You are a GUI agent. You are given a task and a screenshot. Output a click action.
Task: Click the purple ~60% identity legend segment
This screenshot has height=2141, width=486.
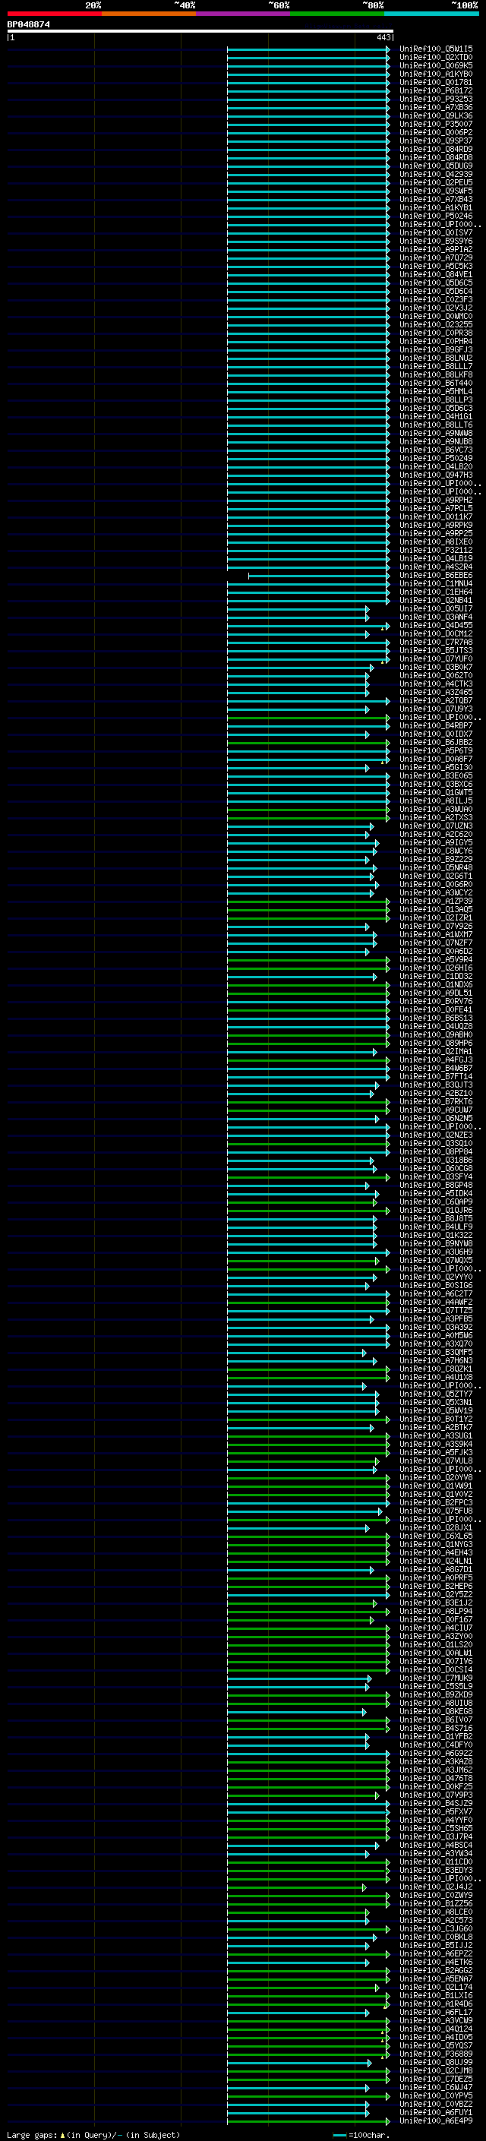(x=244, y=14)
